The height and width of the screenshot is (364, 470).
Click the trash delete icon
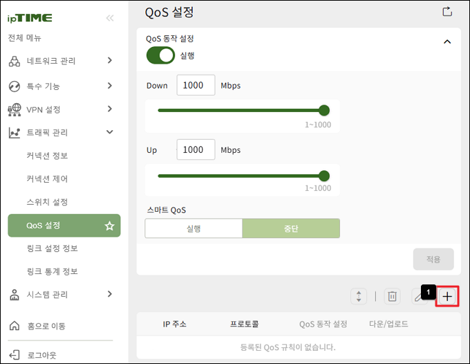tap(392, 296)
